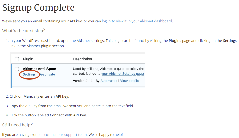Viewport: 239px width, 138px height.
Task: Click the circled Settings link under Akismet
Action: tap(29, 74)
